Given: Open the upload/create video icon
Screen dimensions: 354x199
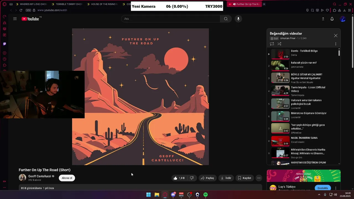Looking at the screenshot, I should pyautogui.click(x=323, y=19).
